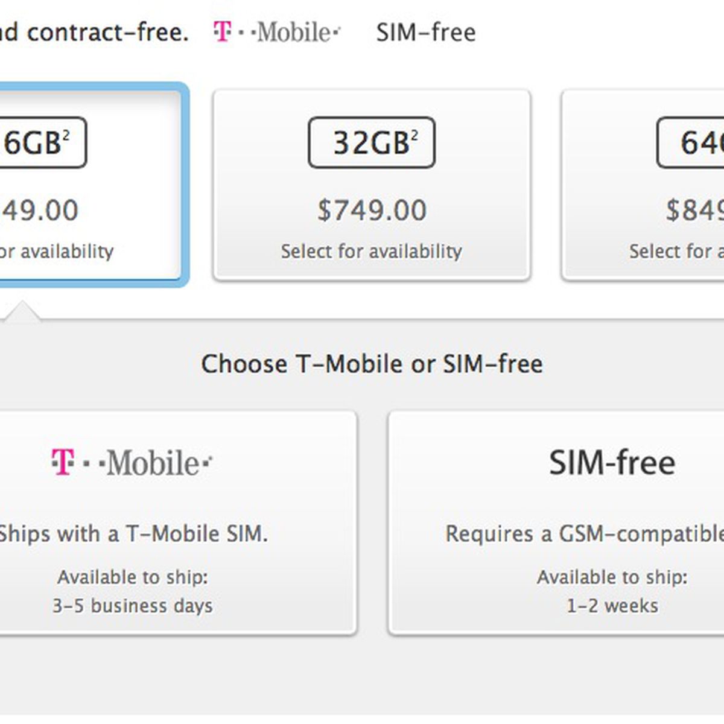Click Select for availability under 32GB
This screenshot has width=724, height=724.
coord(372,251)
